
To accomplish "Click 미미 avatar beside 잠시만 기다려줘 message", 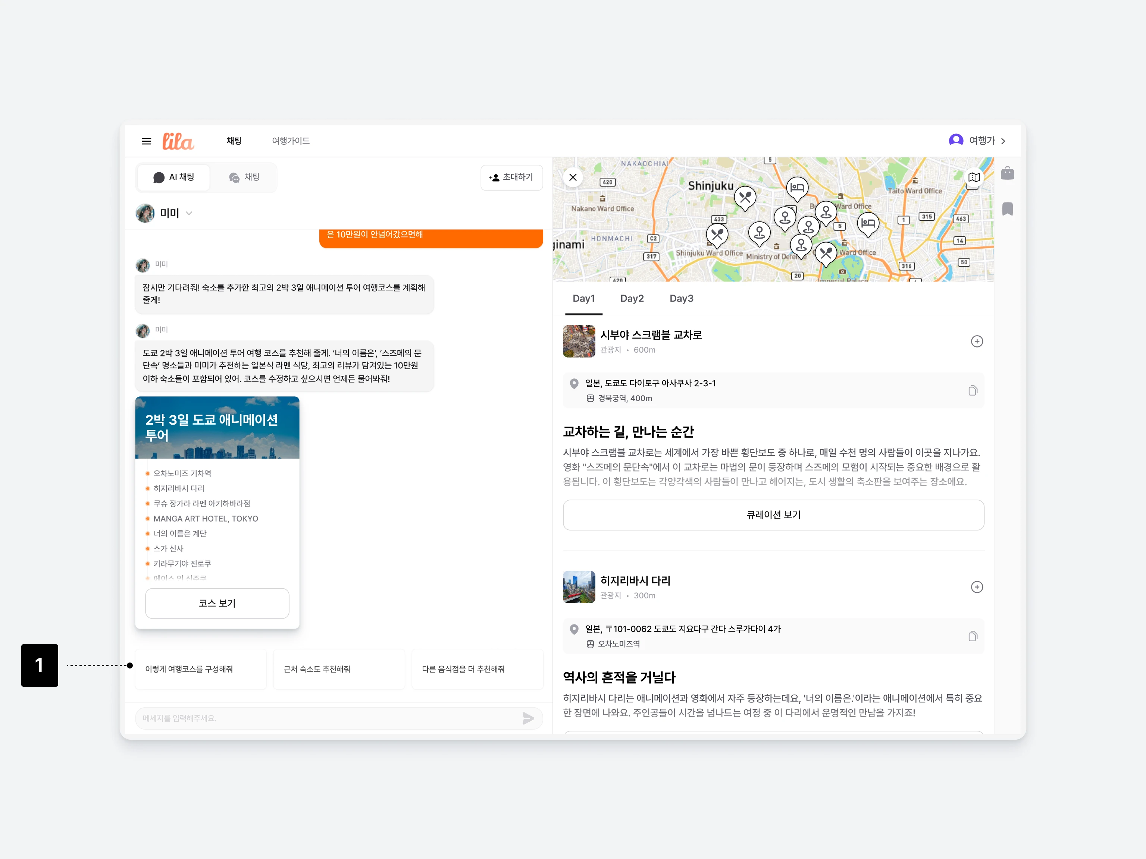I will (143, 265).
